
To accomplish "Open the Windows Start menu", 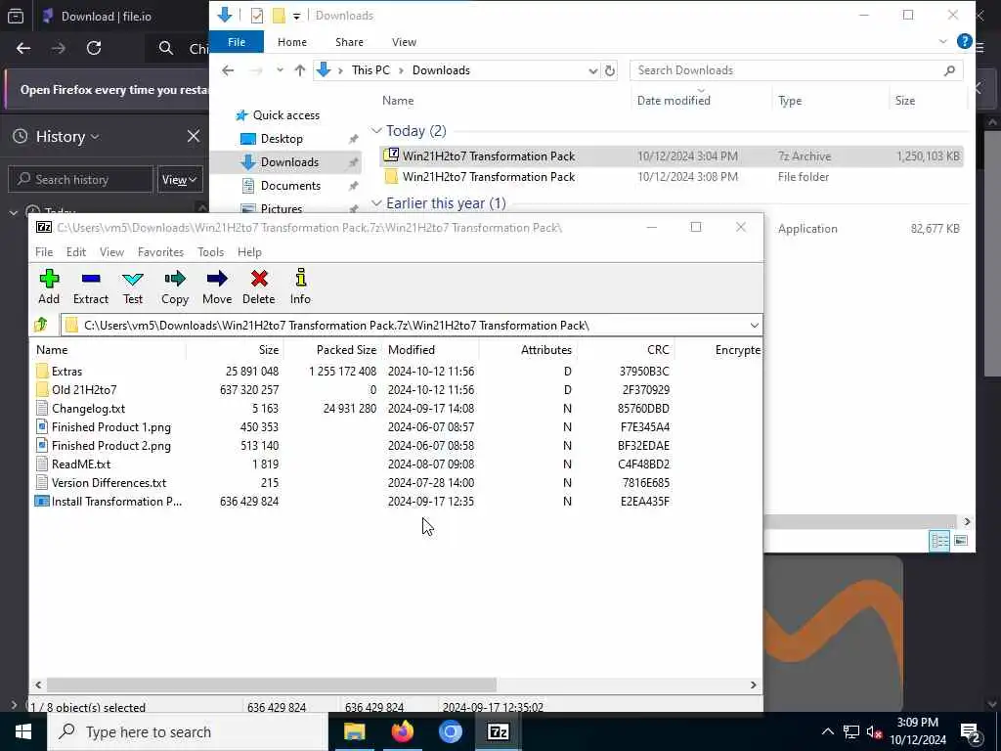I will pos(23,731).
